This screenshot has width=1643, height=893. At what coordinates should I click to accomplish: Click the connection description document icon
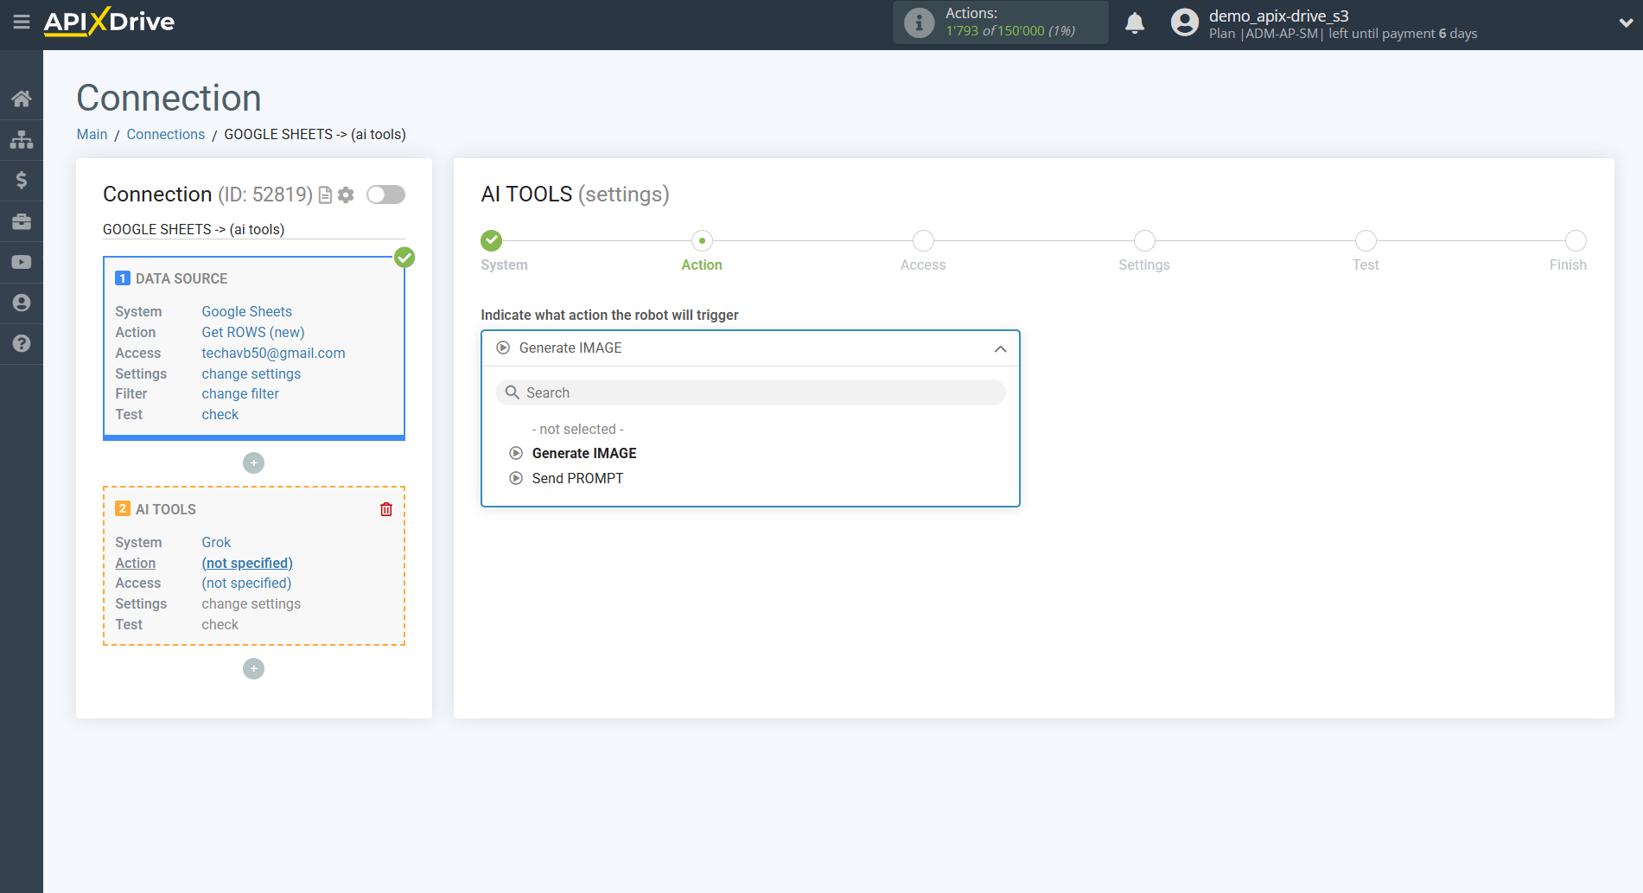point(324,195)
